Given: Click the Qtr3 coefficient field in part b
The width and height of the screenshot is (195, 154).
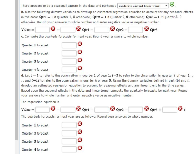Looking at the screenshot, I should pyautogui.click(x=135, y=30).
